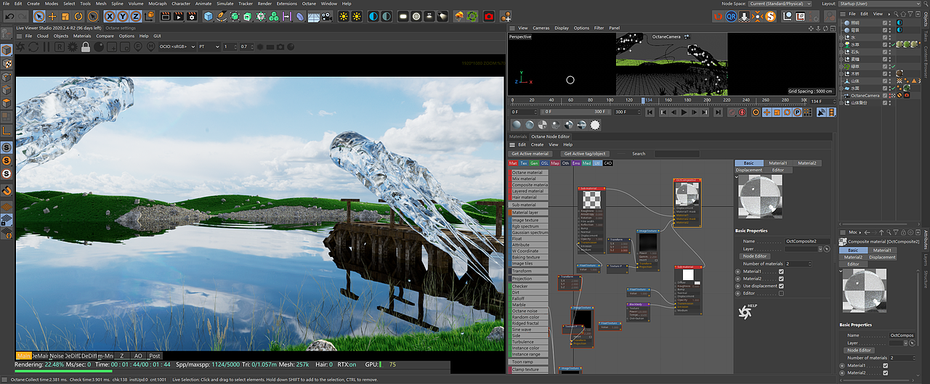
Task: Toggle the X axis lock icon
Action: click(x=110, y=16)
